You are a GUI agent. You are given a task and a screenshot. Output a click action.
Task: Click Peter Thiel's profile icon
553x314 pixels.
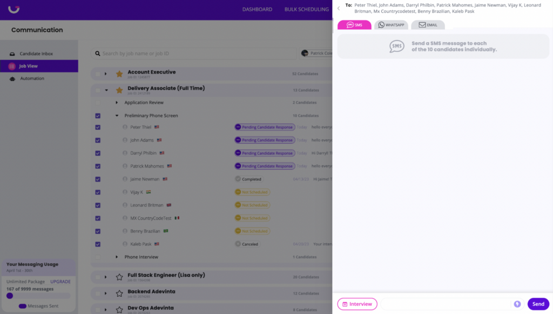pyautogui.click(x=125, y=127)
